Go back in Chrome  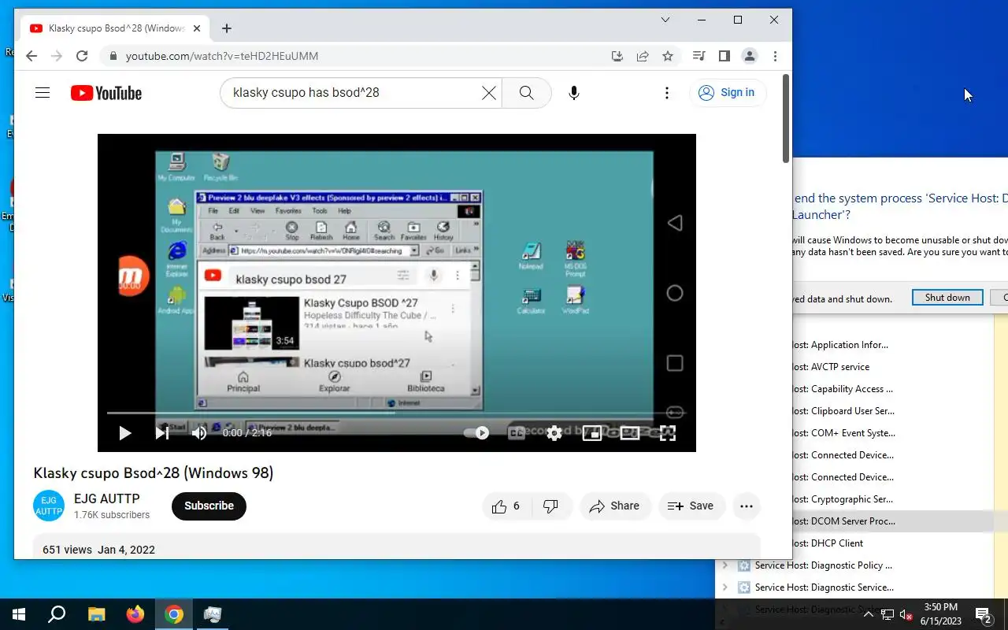[x=31, y=56]
